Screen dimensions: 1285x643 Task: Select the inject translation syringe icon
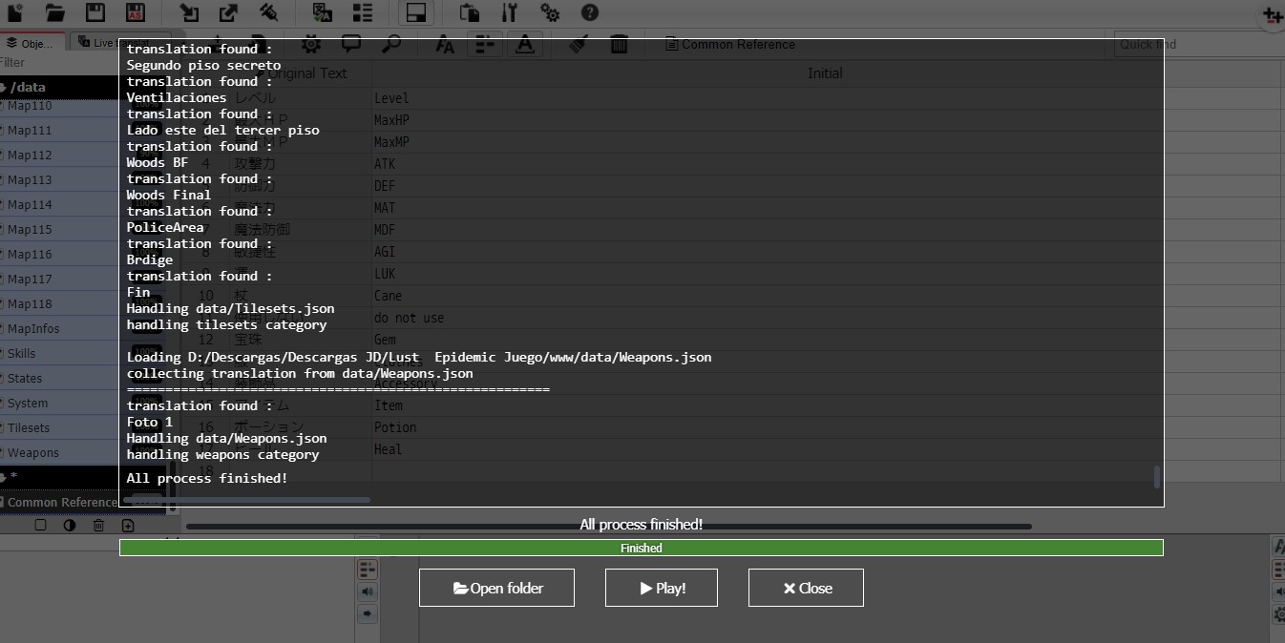click(x=269, y=13)
